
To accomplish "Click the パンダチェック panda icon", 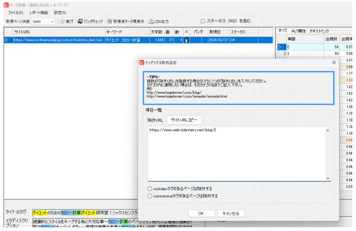I will coord(80,22).
